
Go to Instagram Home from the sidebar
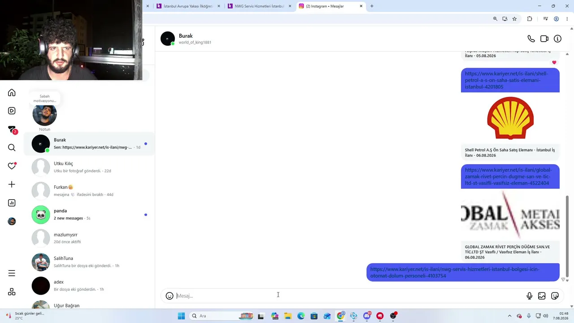coord(12,92)
